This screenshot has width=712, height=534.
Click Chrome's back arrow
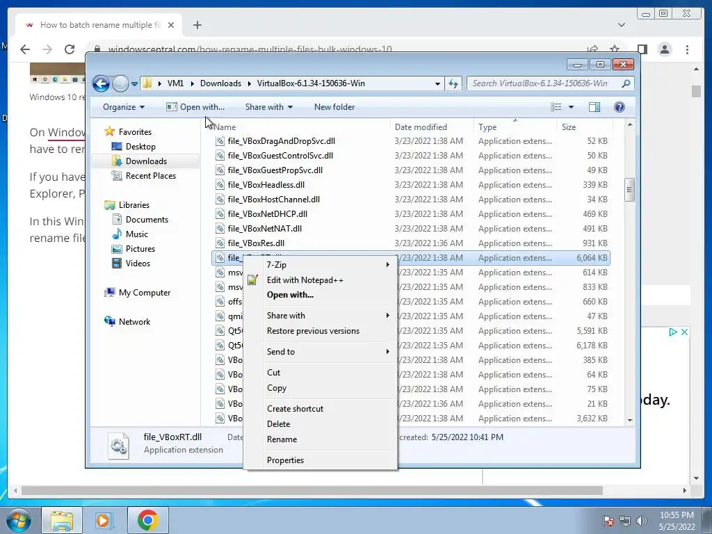click(x=25, y=49)
